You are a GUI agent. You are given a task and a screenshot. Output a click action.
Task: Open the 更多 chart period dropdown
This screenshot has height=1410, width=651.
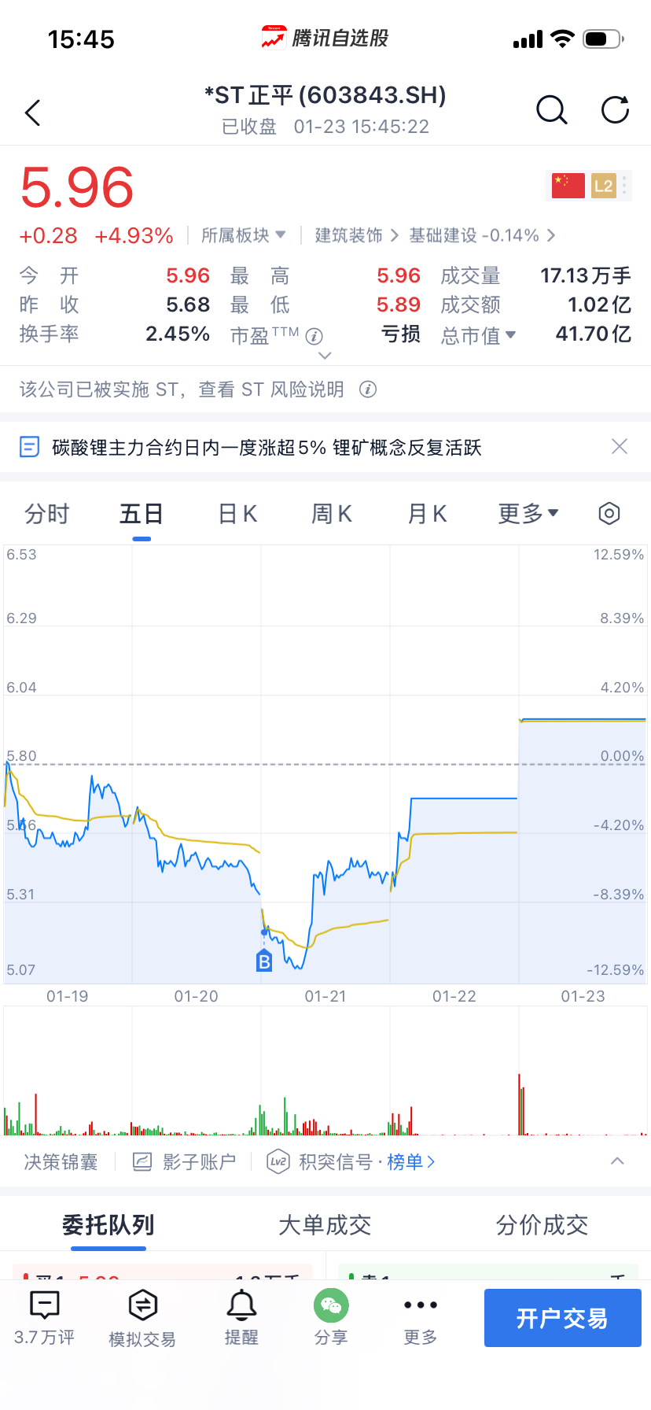click(528, 514)
